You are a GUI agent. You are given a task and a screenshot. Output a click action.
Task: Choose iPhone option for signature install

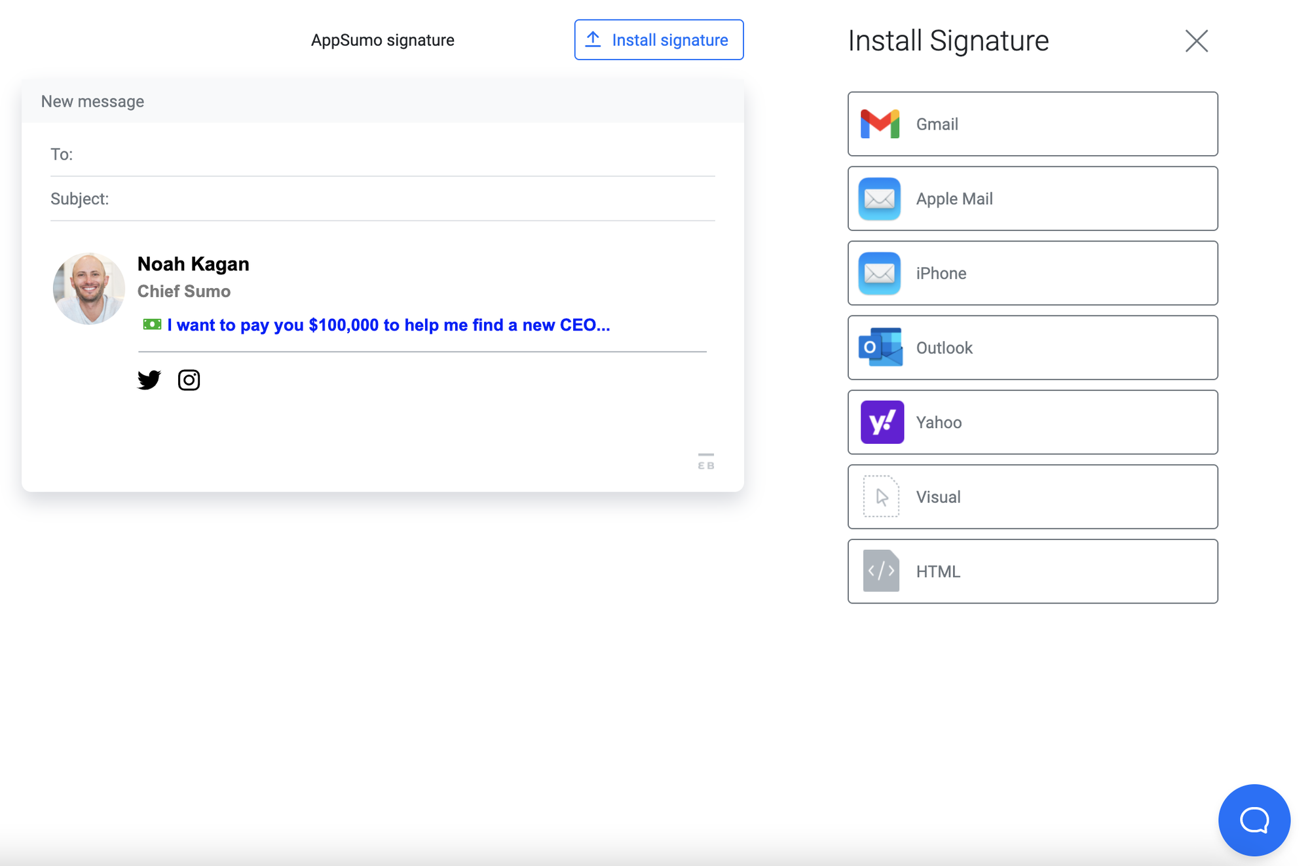tap(1034, 272)
